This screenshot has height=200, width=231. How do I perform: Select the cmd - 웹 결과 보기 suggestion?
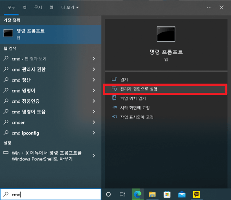coord(50,59)
